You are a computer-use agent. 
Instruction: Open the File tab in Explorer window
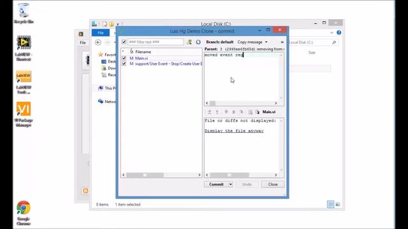pos(101,33)
